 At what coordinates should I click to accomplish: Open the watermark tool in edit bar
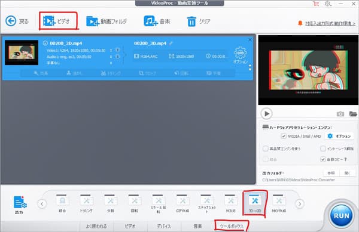74,73
